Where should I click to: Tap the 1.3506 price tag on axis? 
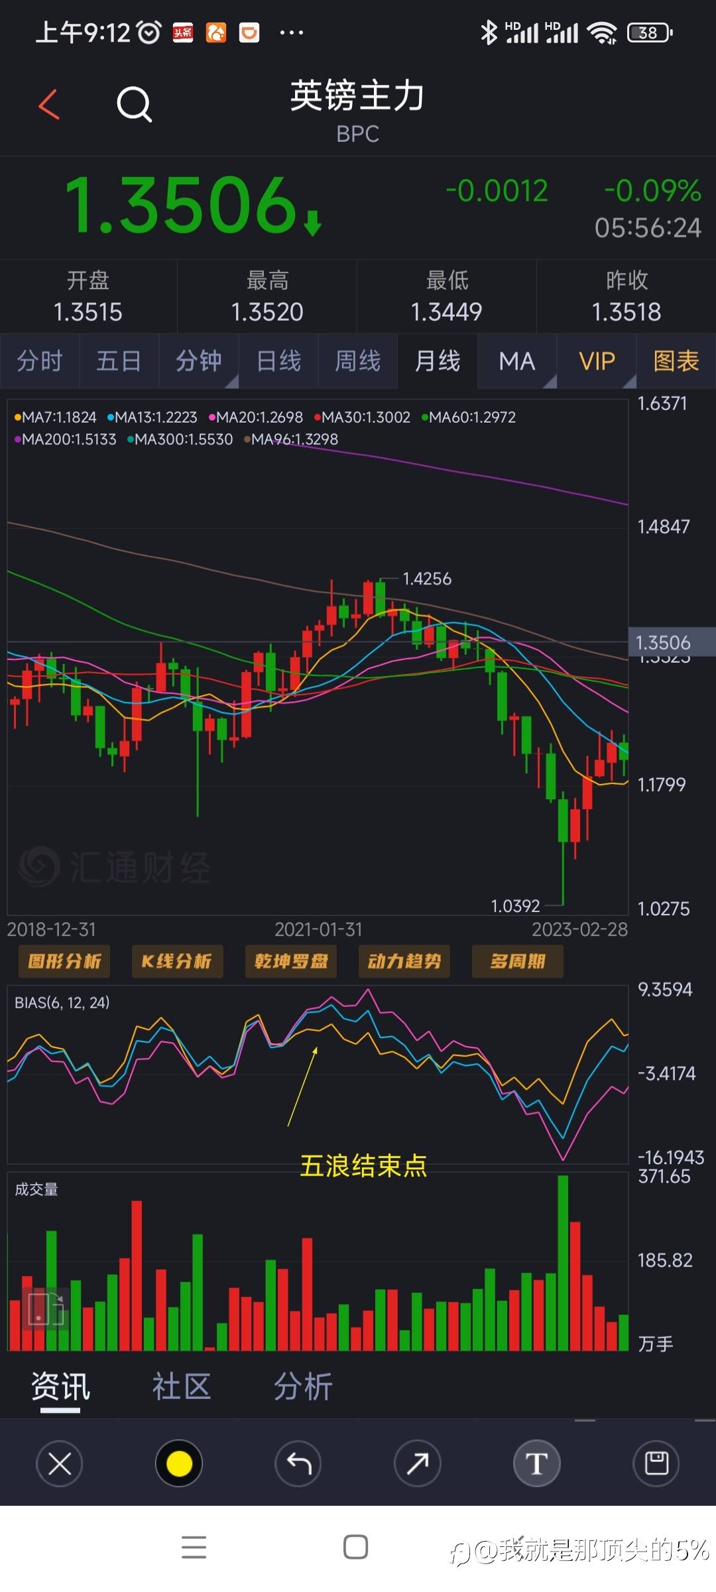coord(671,642)
